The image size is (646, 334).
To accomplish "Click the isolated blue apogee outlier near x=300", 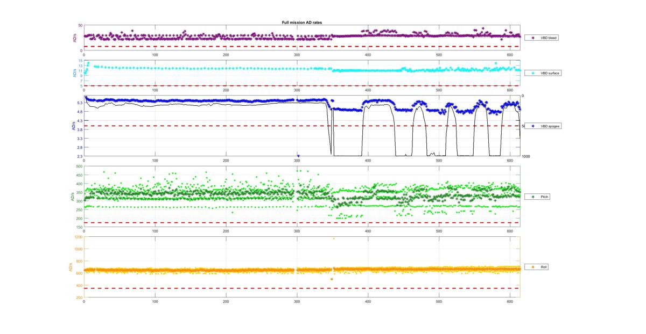I will click(x=298, y=156).
